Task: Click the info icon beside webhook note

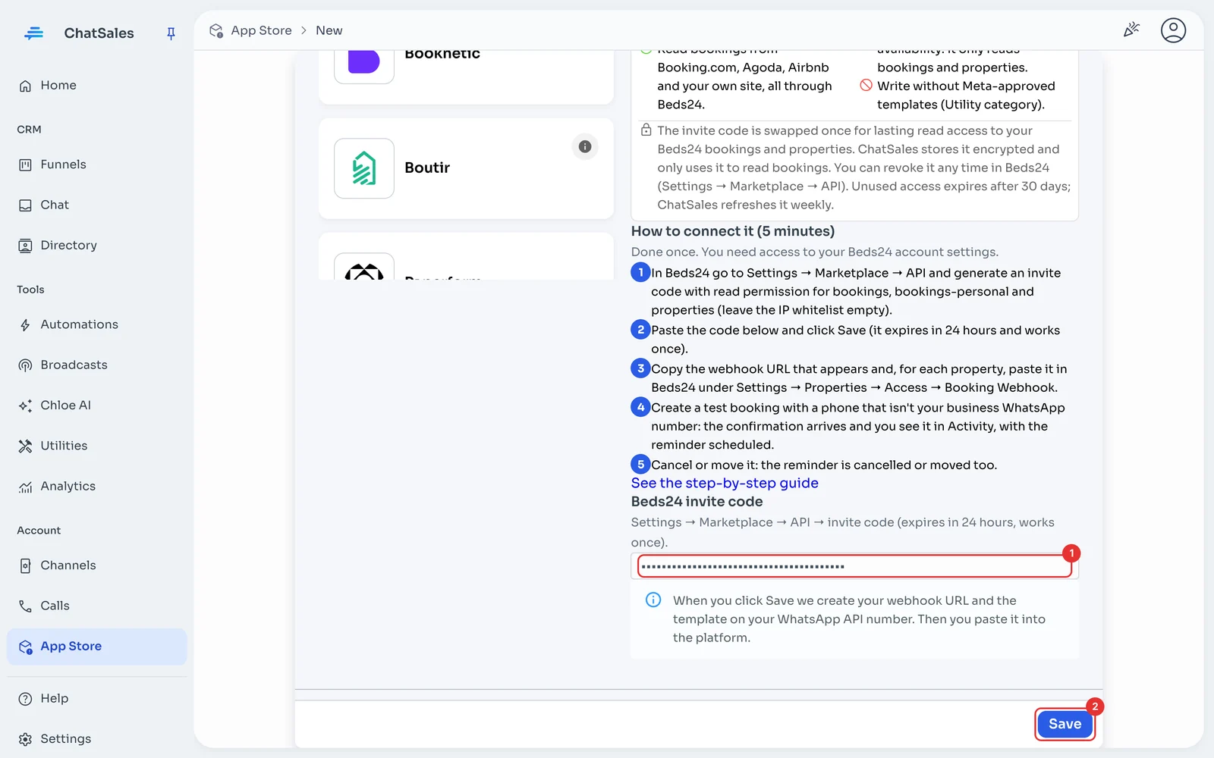Action: (x=653, y=600)
